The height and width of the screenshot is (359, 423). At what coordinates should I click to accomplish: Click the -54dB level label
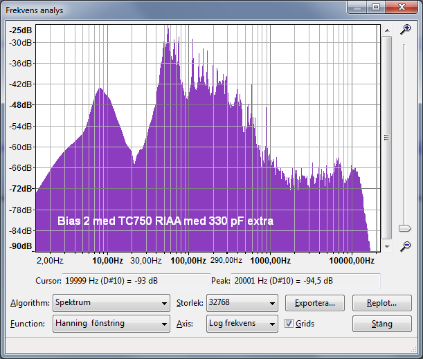tap(21, 126)
